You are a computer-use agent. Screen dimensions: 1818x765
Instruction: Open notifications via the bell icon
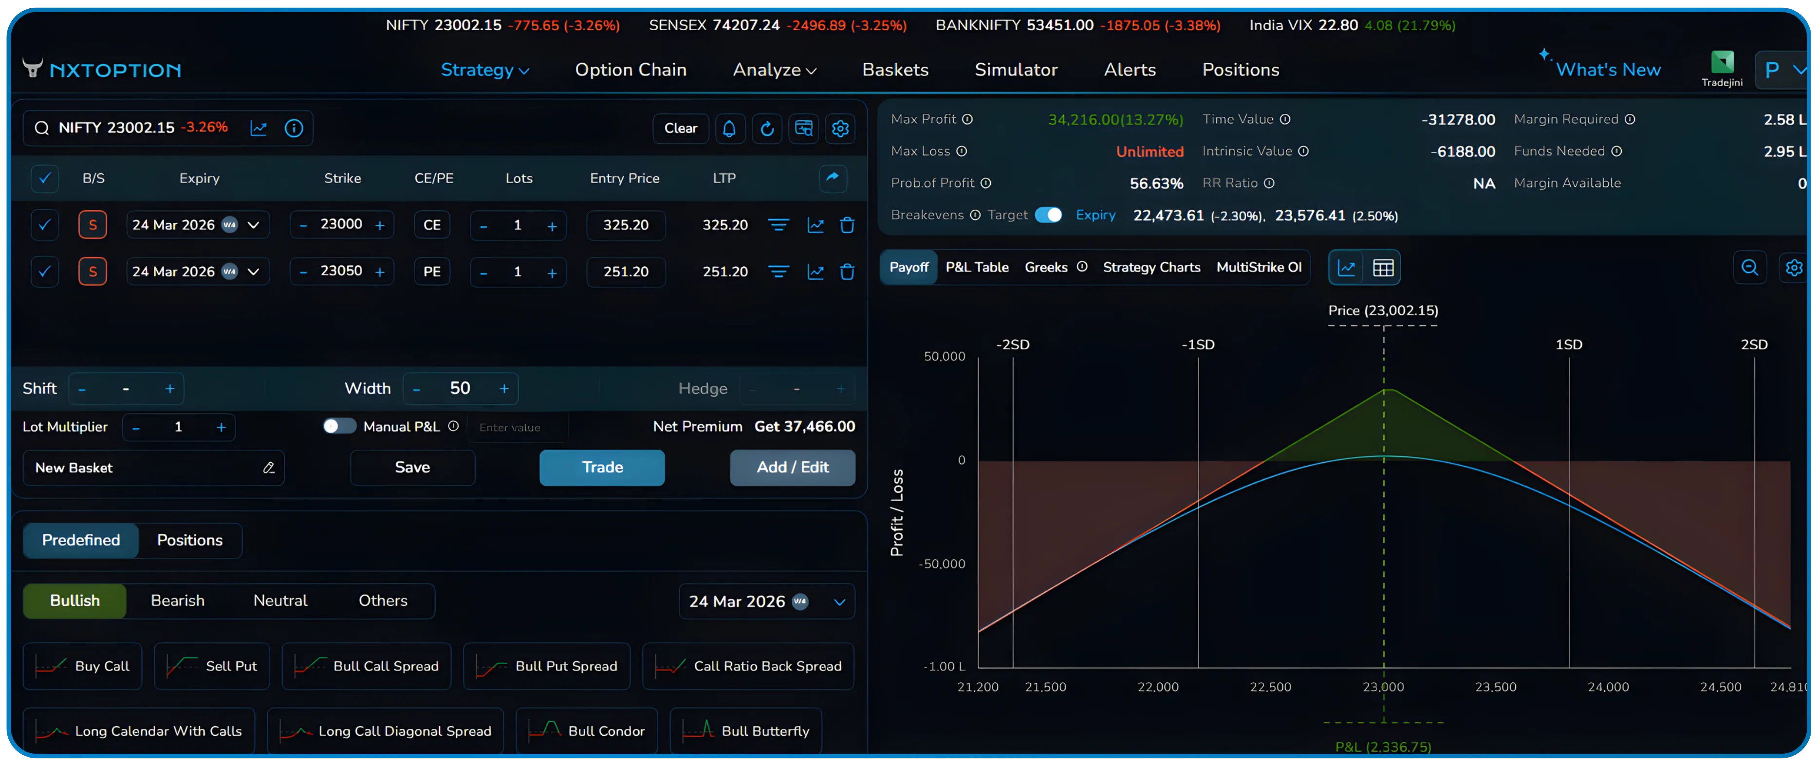coord(730,128)
